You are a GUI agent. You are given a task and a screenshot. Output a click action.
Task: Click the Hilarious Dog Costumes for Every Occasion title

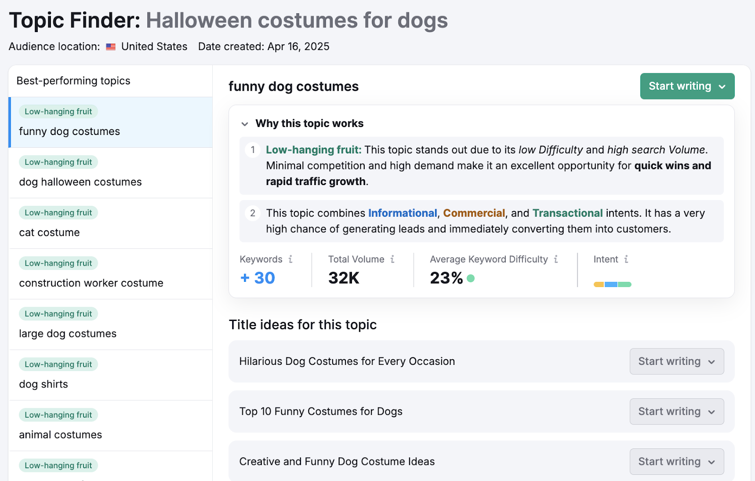(x=347, y=362)
